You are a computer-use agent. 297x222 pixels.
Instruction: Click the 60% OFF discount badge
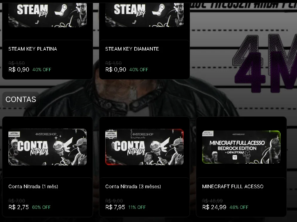pyautogui.click(x=41, y=207)
